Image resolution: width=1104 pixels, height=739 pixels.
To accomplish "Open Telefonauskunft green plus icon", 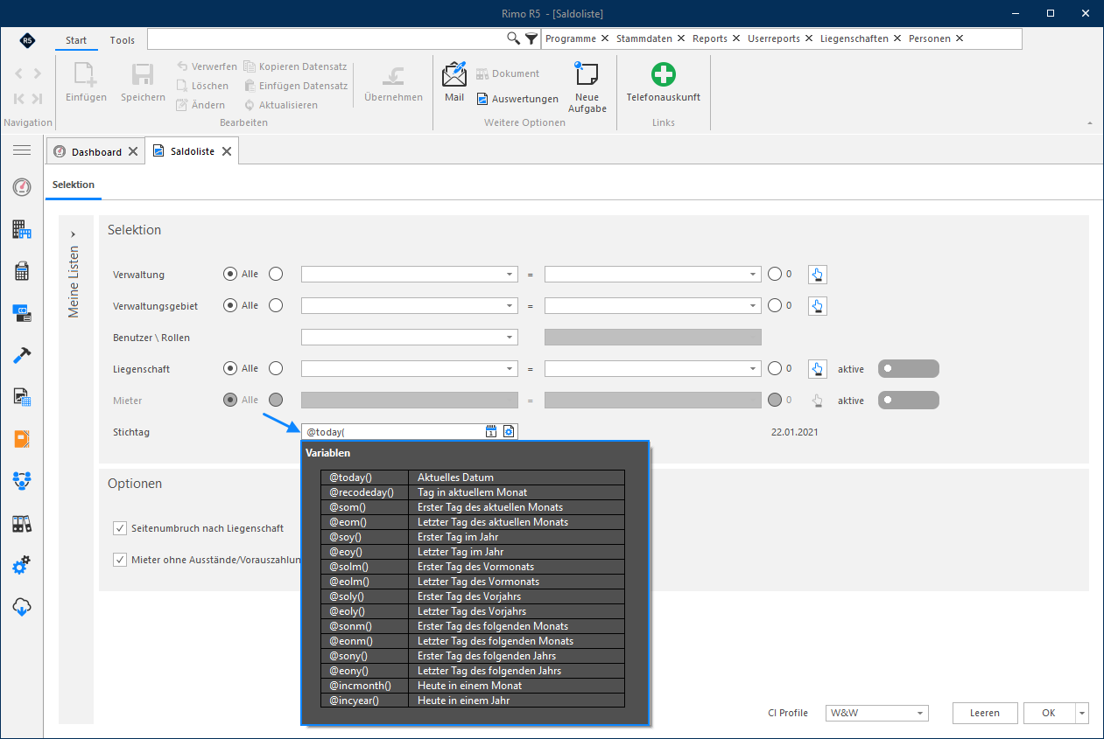I will point(663,73).
